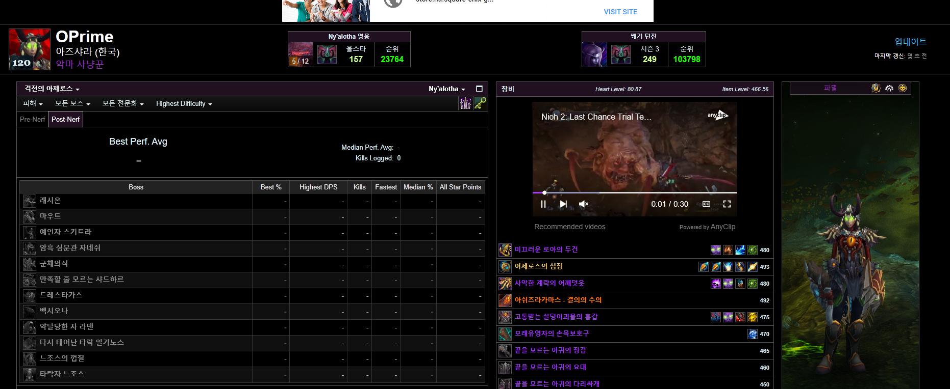
Task: Open the 모든 보스 dropdown
Action: (x=72, y=103)
